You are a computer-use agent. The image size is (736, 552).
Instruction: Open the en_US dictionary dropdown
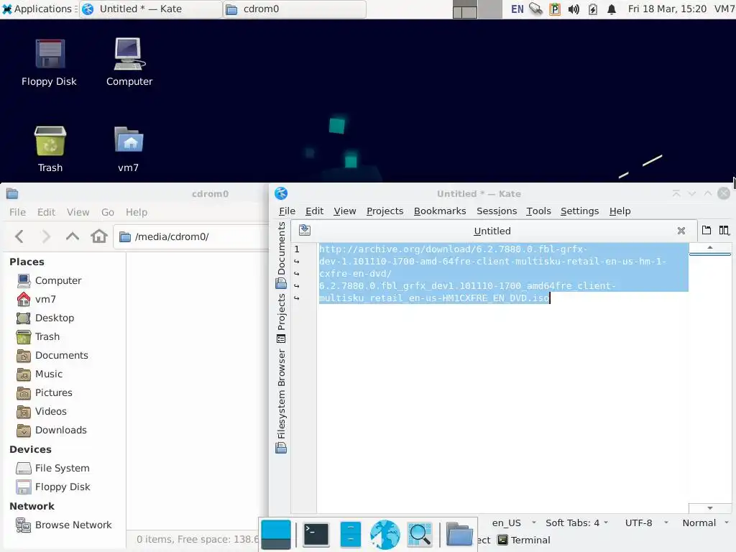coord(513,523)
